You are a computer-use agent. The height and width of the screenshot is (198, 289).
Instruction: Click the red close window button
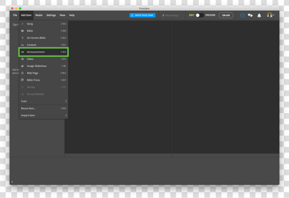coord(12,9)
